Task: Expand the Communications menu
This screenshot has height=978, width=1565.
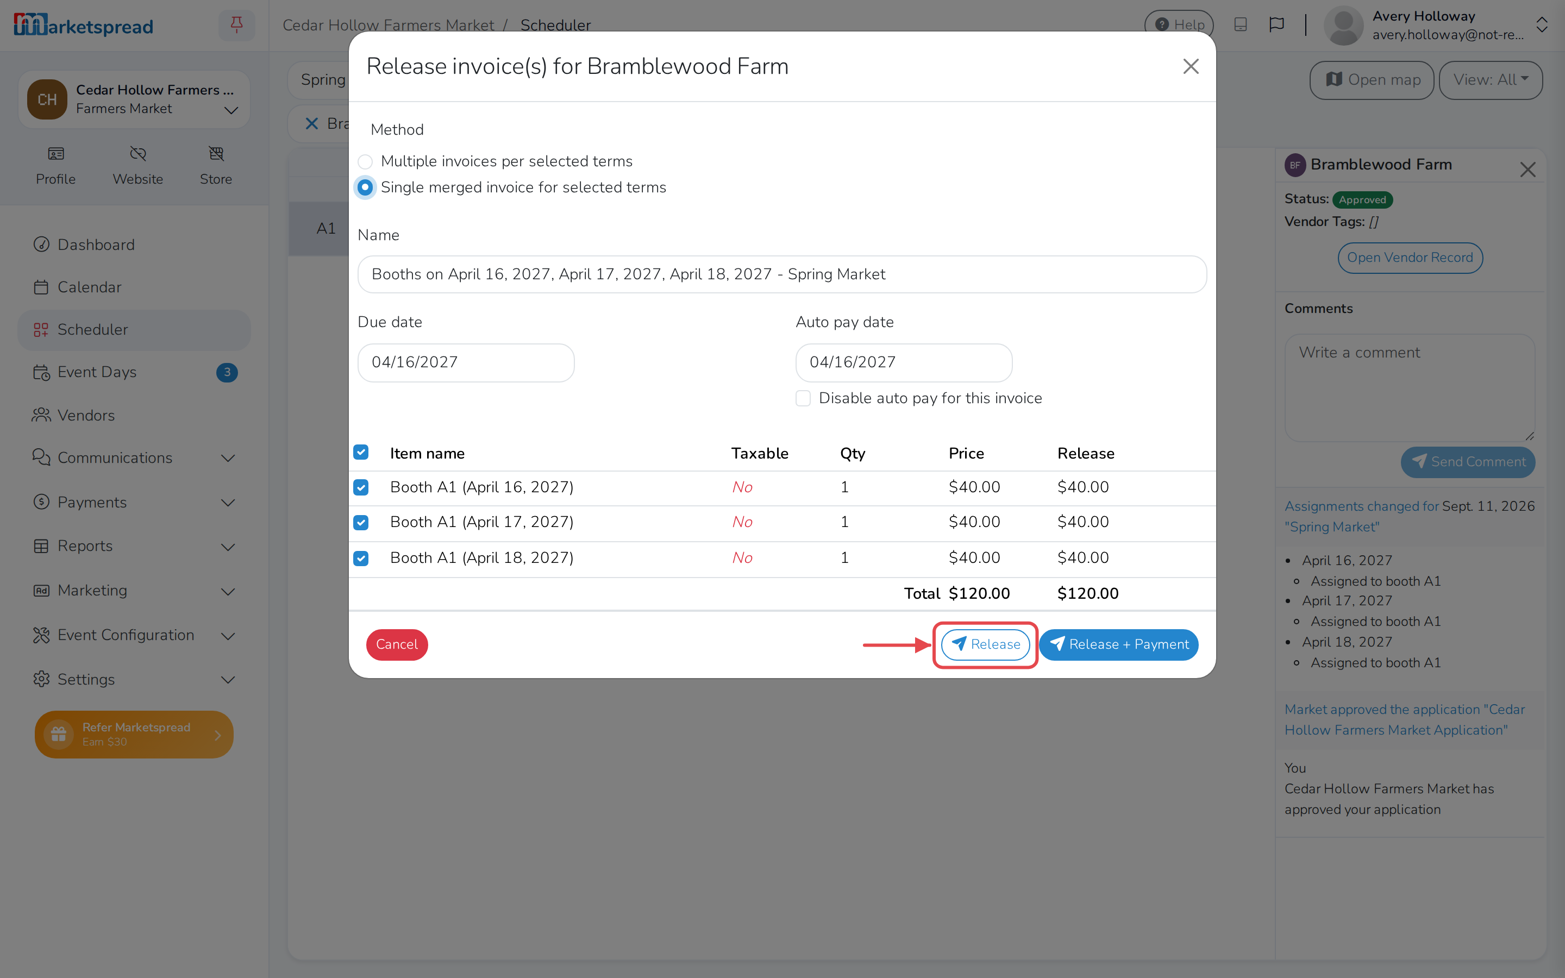Action: pyautogui.click(x=134, y=458)
